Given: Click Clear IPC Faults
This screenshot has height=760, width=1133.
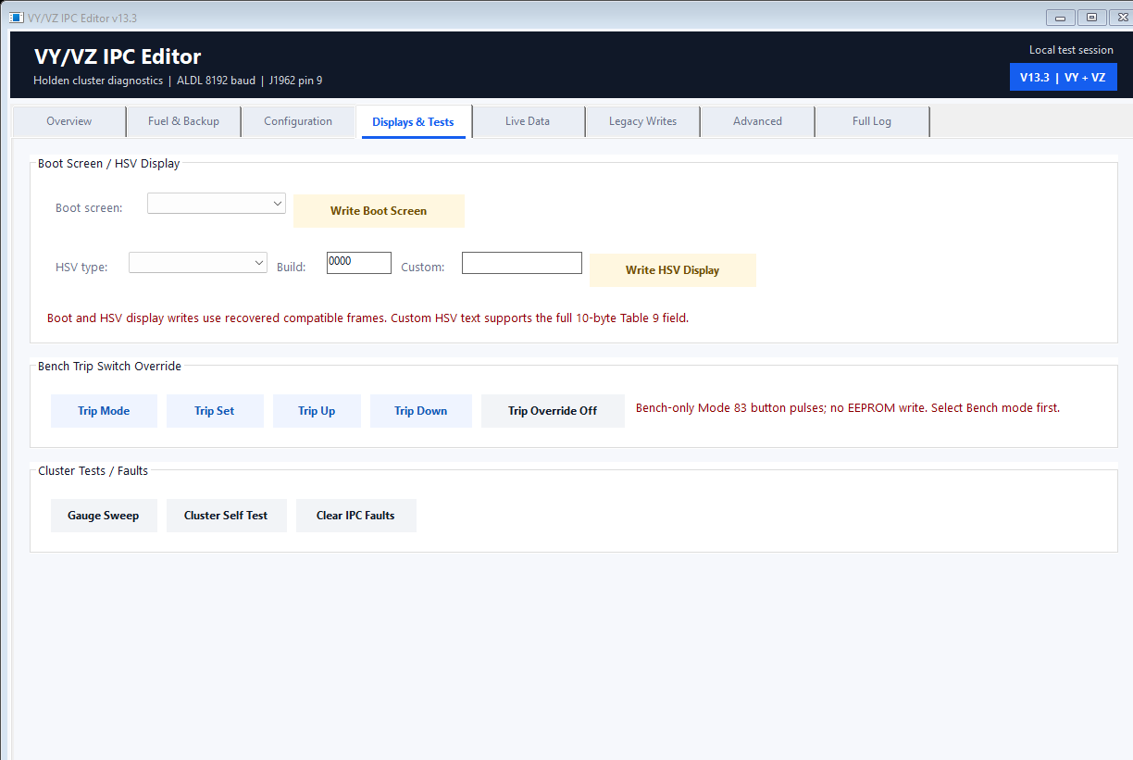Looking at the screenshot, I should click(355, 516).
